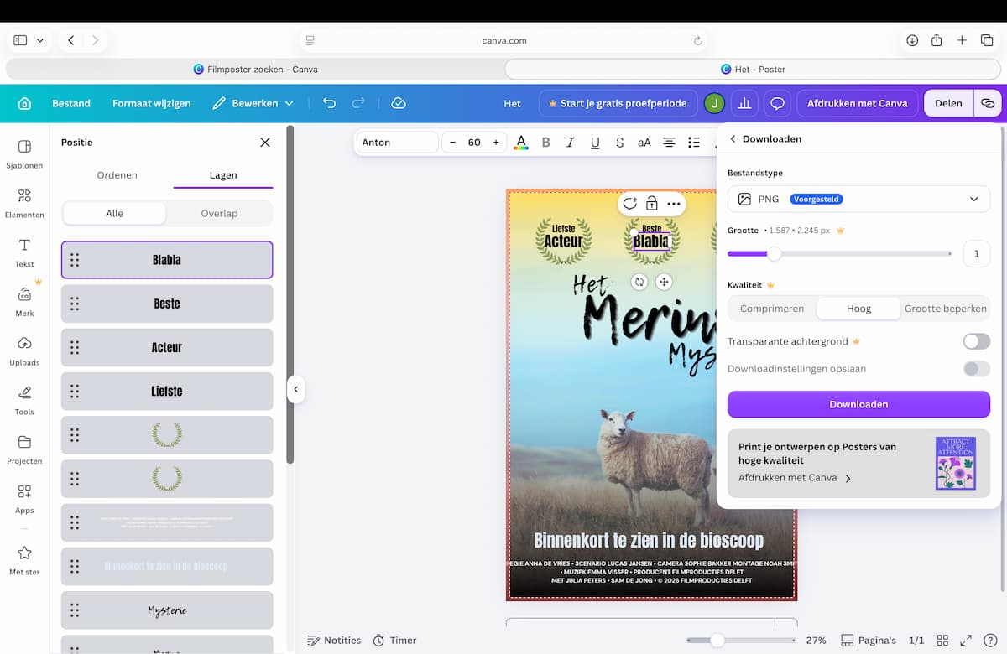The image size is (1007, 654).
Task: Open the help question mark
Action: pyautogui.click(x=990, y=640)
